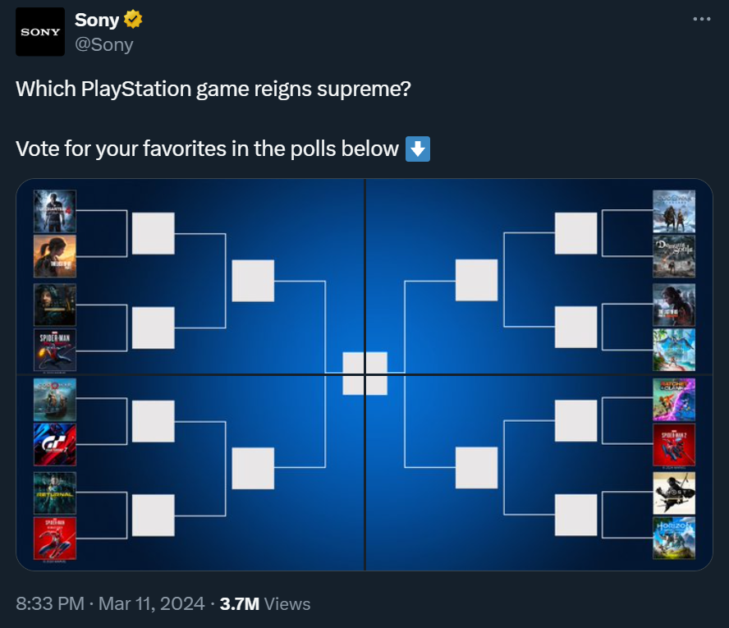Click the Sony display name
The width and height of the screenshot is (729, 628).
tap(97, 20)
